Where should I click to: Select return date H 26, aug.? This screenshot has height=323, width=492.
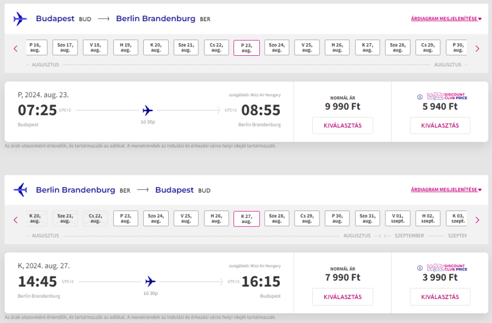pyautogui.click(x=216, y=219)
